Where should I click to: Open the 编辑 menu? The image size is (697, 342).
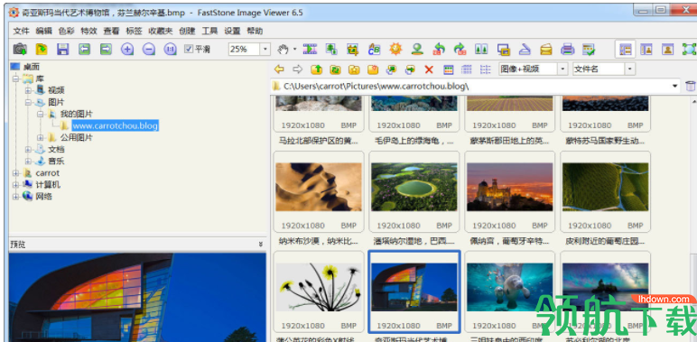pos(43,31)
